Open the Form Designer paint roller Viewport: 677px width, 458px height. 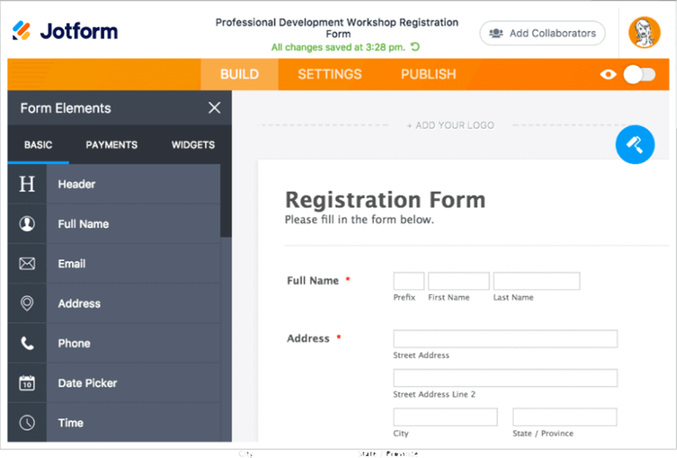coord(635,144)
